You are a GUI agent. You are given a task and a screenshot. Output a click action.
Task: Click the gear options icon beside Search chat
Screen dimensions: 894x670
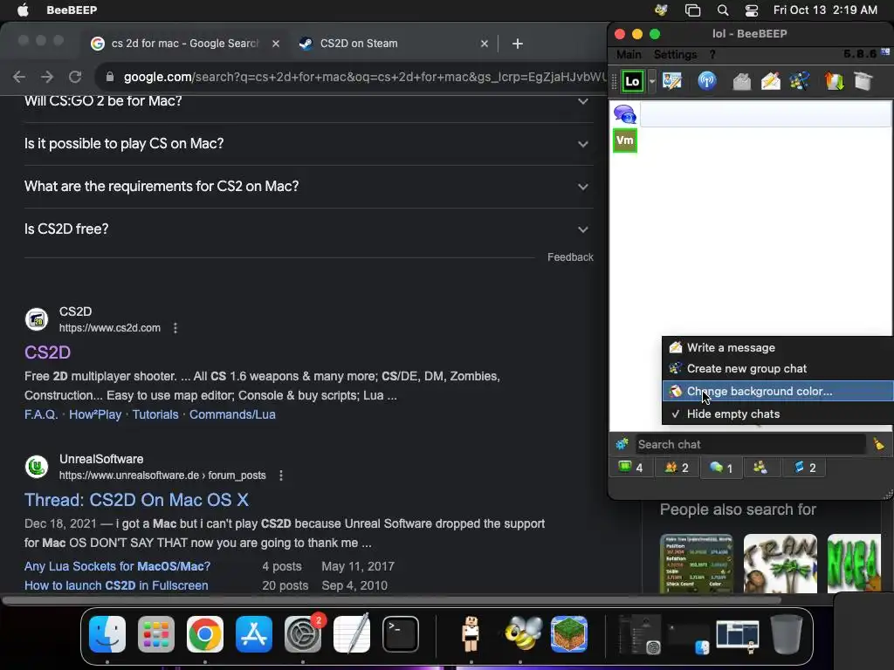(622, 444)
